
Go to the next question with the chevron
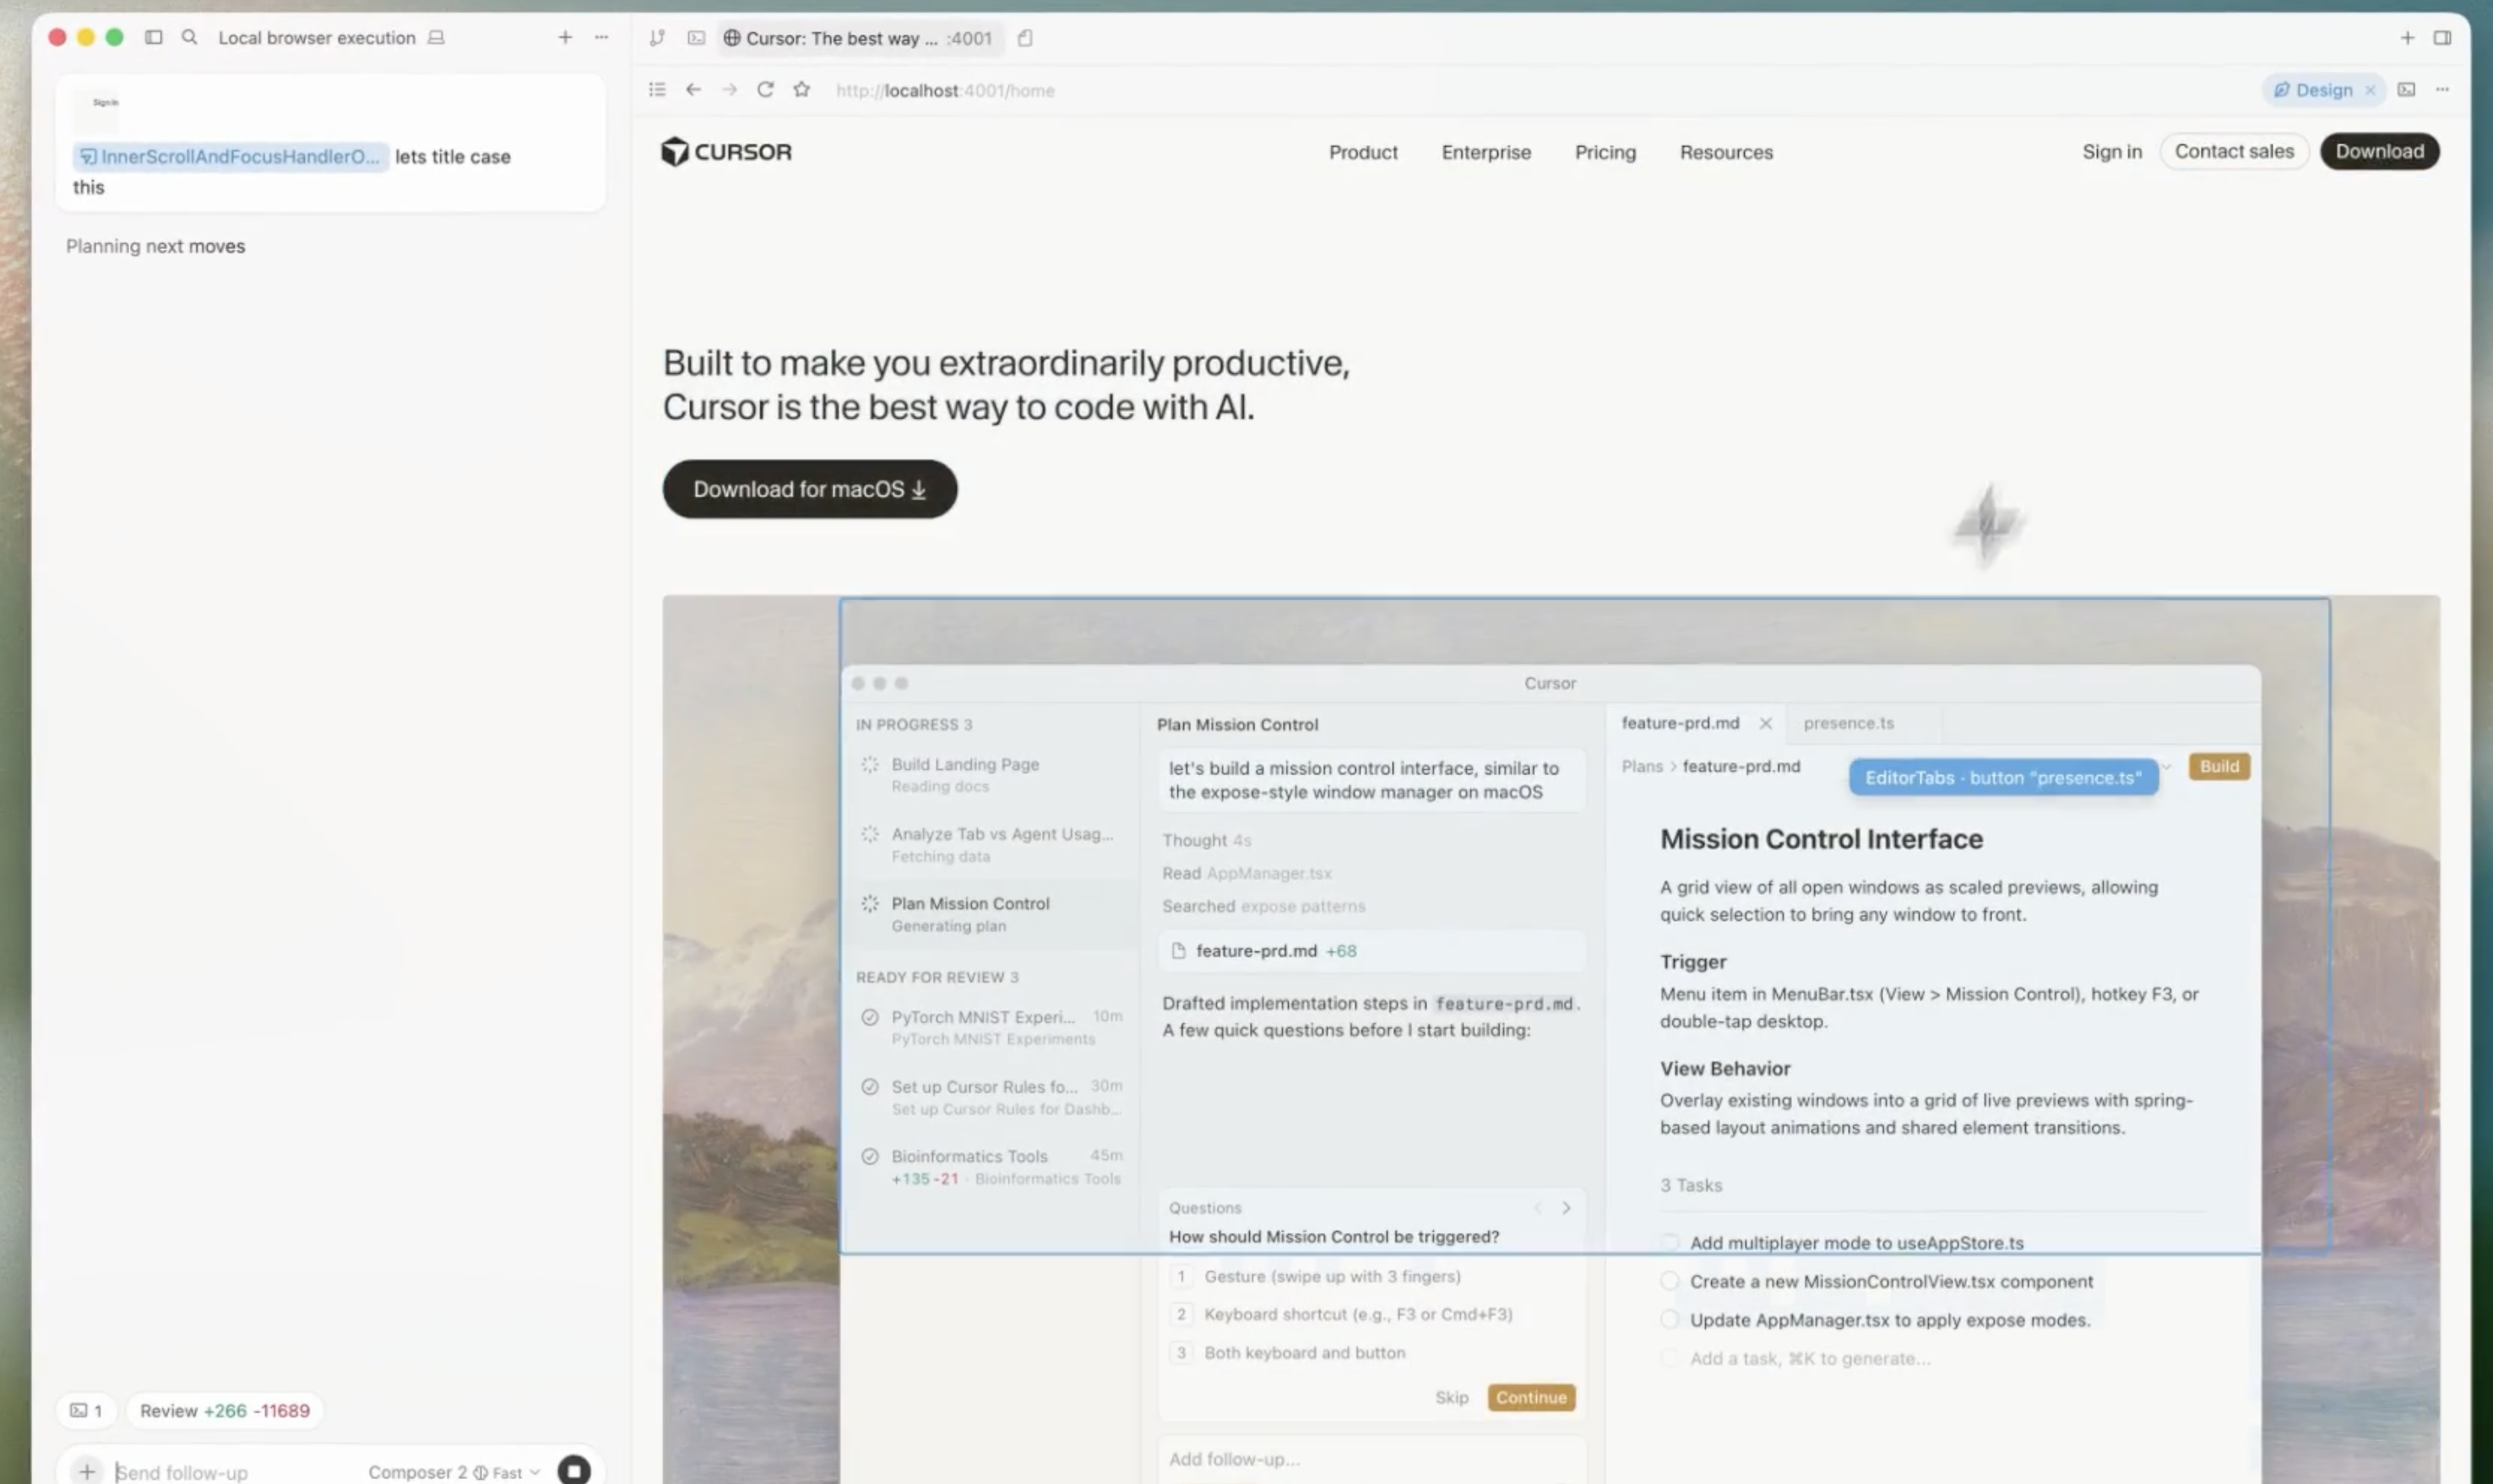1567,1208
